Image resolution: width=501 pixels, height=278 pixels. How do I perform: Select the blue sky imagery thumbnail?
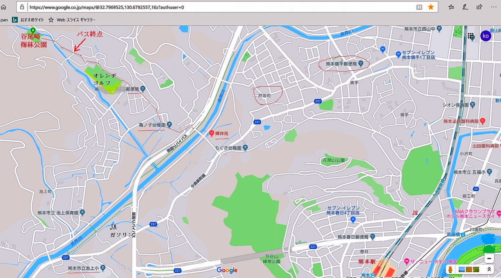[x=462, y=269]
